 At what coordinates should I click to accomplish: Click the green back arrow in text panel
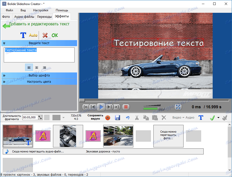click(6, 26)
